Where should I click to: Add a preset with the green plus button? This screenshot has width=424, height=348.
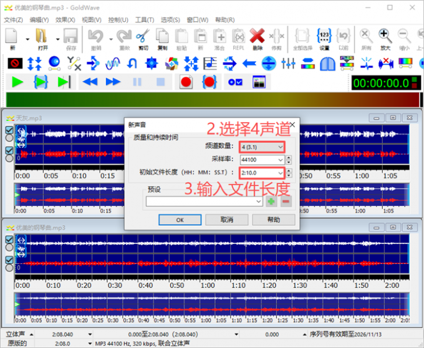click(x=271, y=201)
